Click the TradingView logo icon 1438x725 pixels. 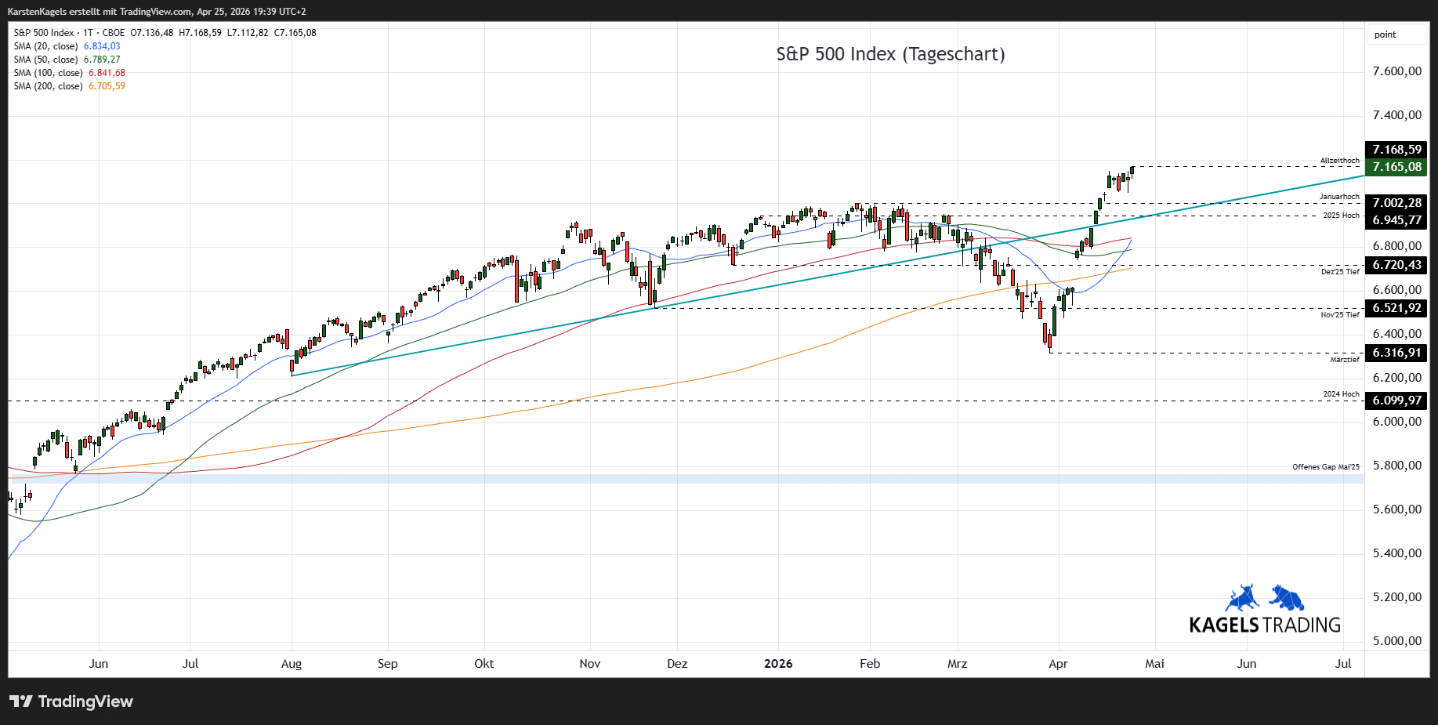click(21, 701)
